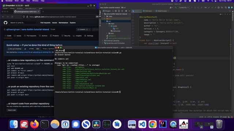This screenshot has height=131, width=234.
Task: Open the Code tab of the repository
Action: tap(8, 36)
